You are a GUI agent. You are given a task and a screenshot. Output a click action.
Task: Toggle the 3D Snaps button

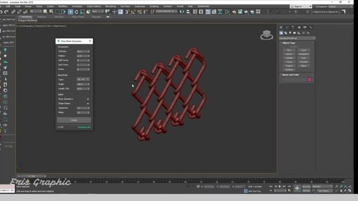point(128,12)
